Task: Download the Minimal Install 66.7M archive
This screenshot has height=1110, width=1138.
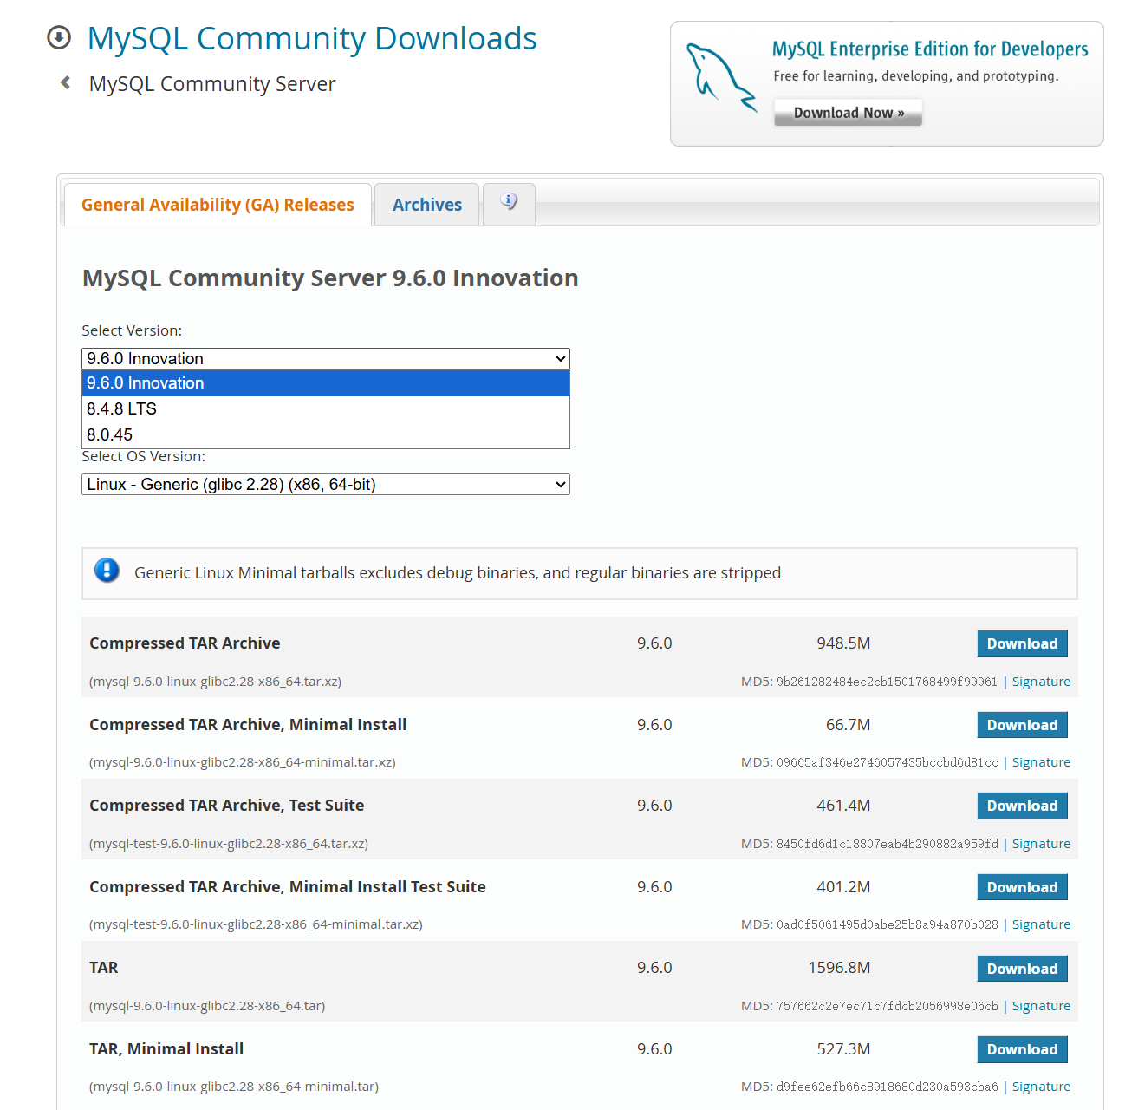Action: point(1021,725)
